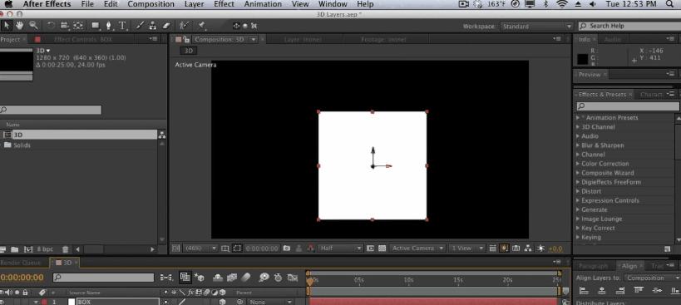Click the Align Top edges icon
The width and height of the screenshot is (681, 305).
[x=639, y=290]
